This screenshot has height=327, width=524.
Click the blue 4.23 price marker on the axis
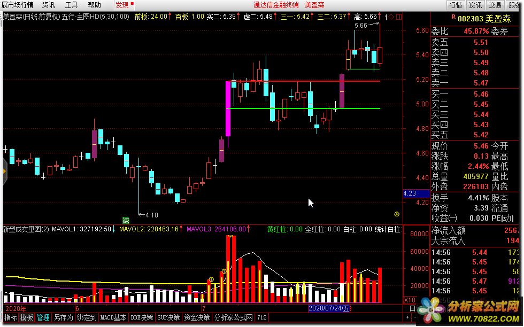(x=416, y=193)
